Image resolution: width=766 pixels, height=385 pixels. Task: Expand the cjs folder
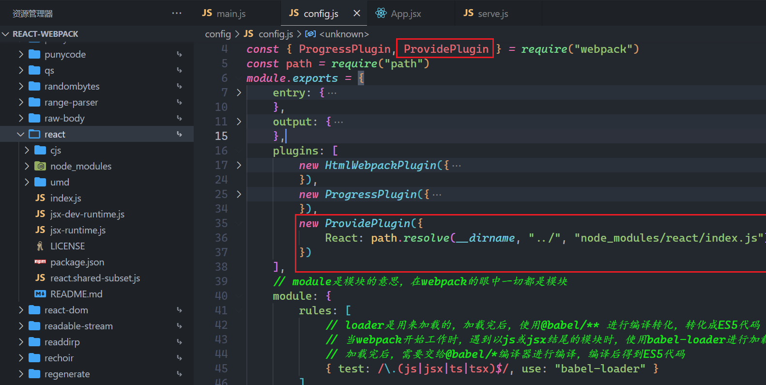[x=27, y=150]
